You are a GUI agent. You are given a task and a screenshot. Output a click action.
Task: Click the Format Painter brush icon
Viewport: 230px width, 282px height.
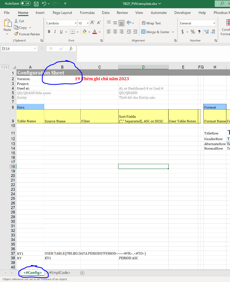pos(16,34)
